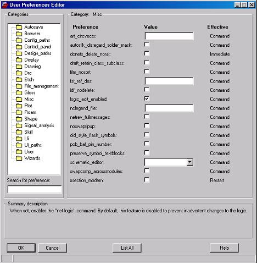The image size is (257, 263).
Task: Check the xsection_modern checkbox
Action: coord(147,180)
